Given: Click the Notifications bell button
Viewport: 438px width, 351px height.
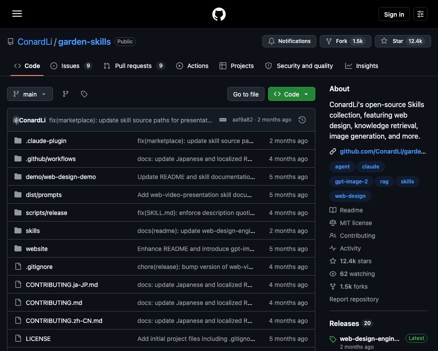Looking at the screenshot, I should [289, 41].
